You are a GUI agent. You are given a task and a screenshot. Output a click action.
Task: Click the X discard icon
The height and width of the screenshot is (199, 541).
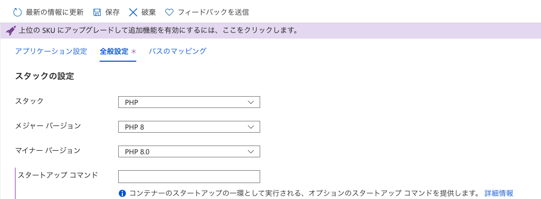coord(133,13)
